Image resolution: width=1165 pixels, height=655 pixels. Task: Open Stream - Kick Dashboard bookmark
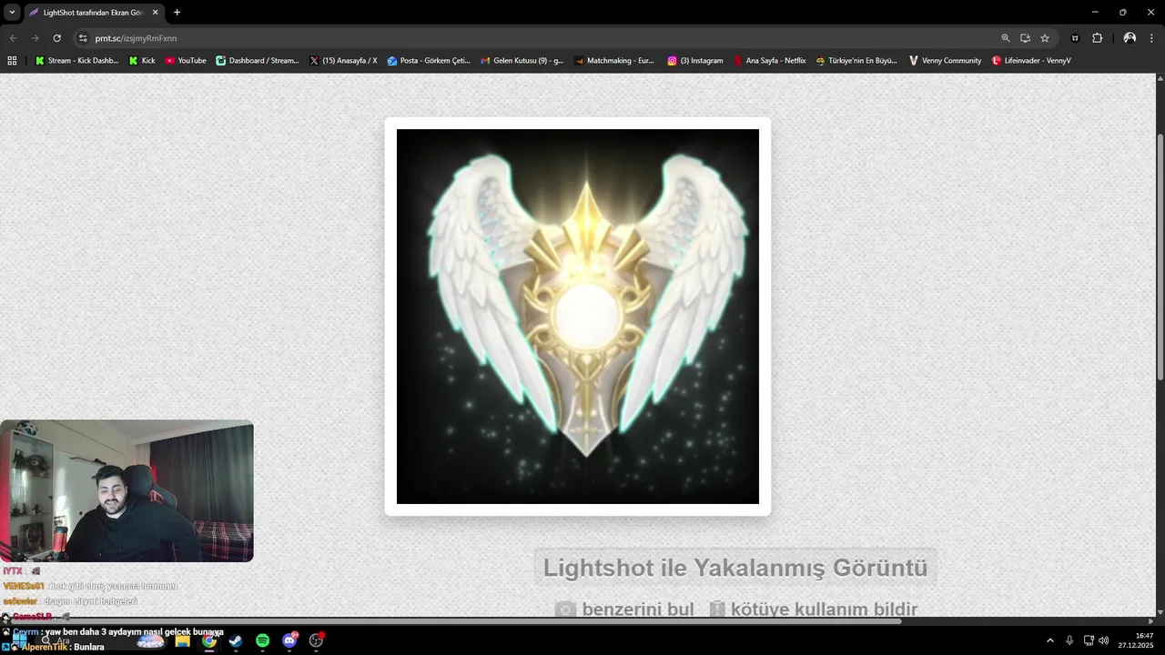coord(76,61)
